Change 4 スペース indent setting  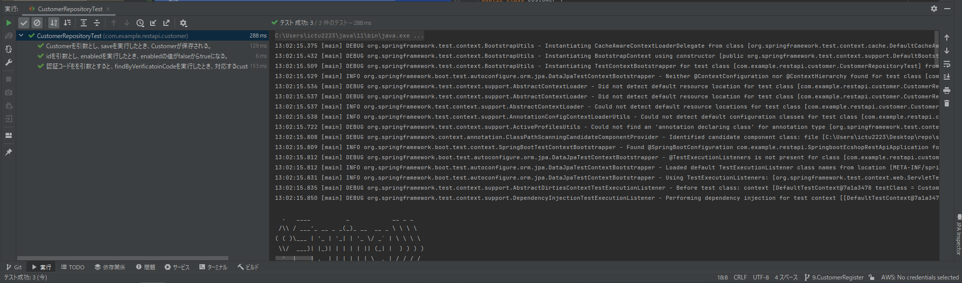click(x=786, y=277)
